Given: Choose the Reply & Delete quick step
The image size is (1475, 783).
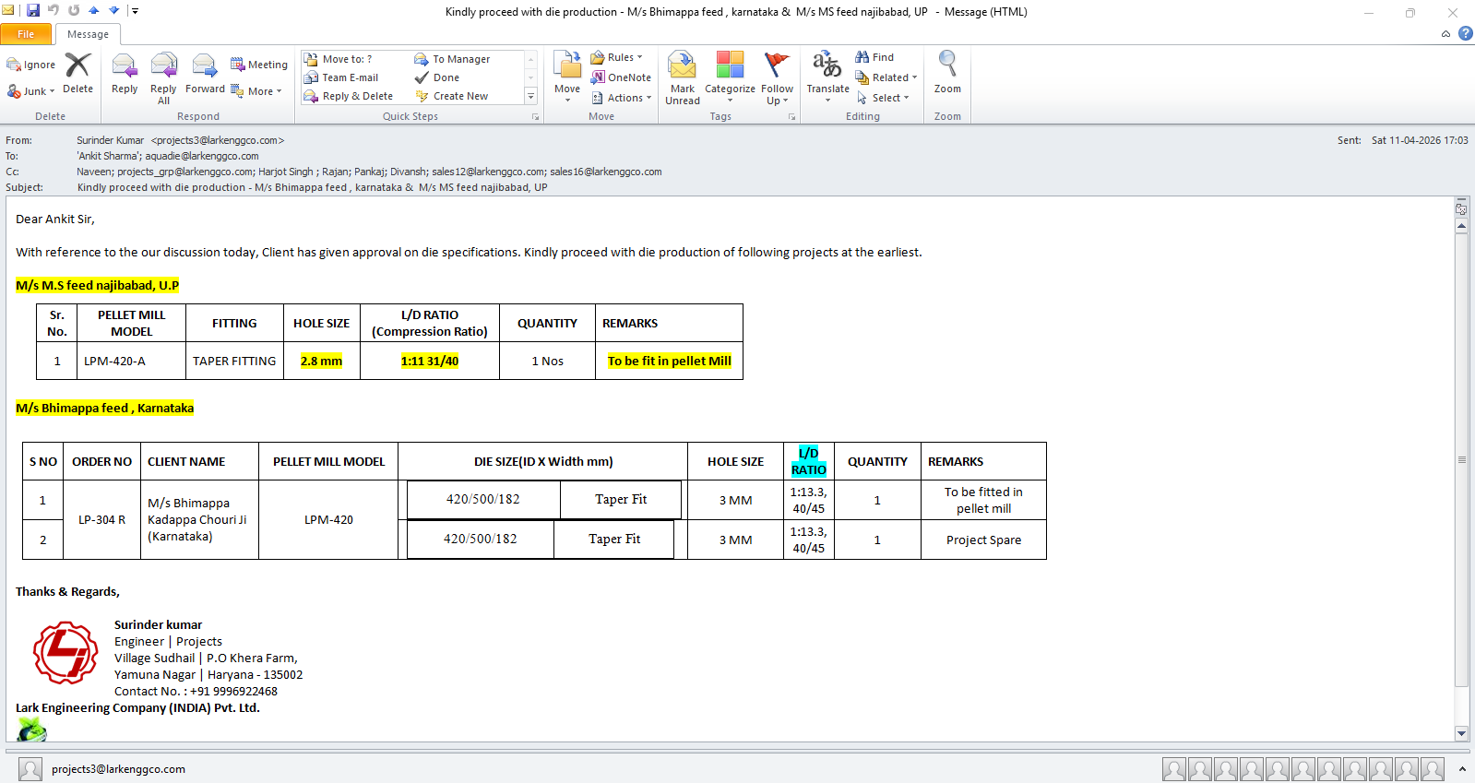Looking at the screenshot, I should (x=350, y=96).
